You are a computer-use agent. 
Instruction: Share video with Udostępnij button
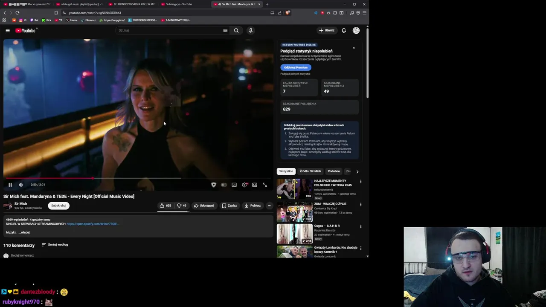[x=204, y=206]
